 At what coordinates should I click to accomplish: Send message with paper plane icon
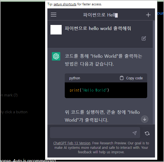click(135, 133)
